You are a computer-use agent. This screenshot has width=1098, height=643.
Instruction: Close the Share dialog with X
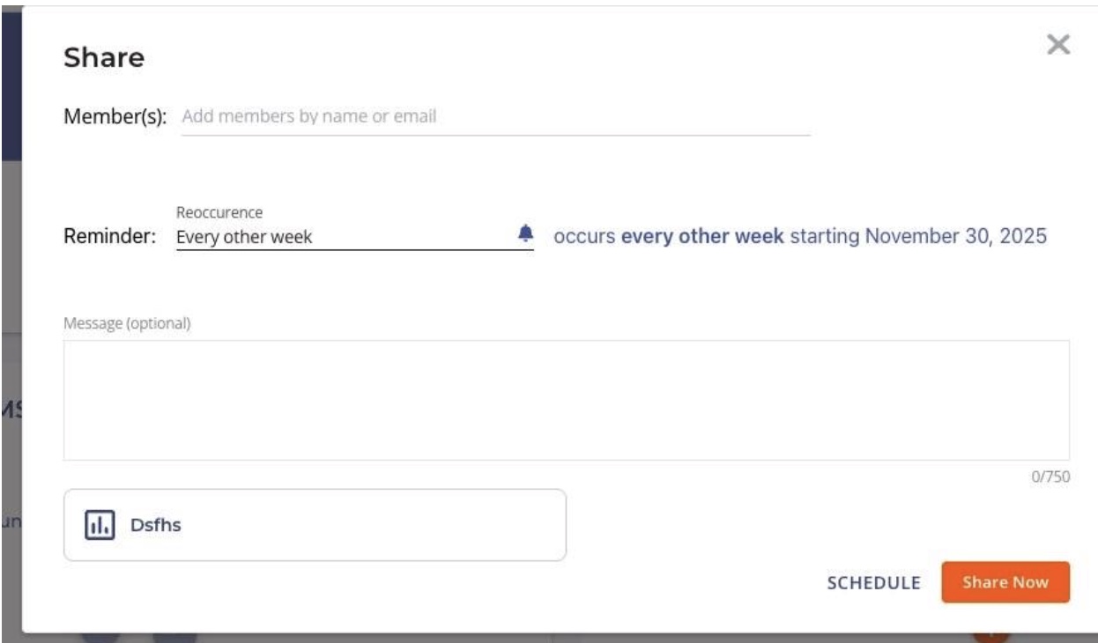pyautogui.click(x=1057, y=45)
